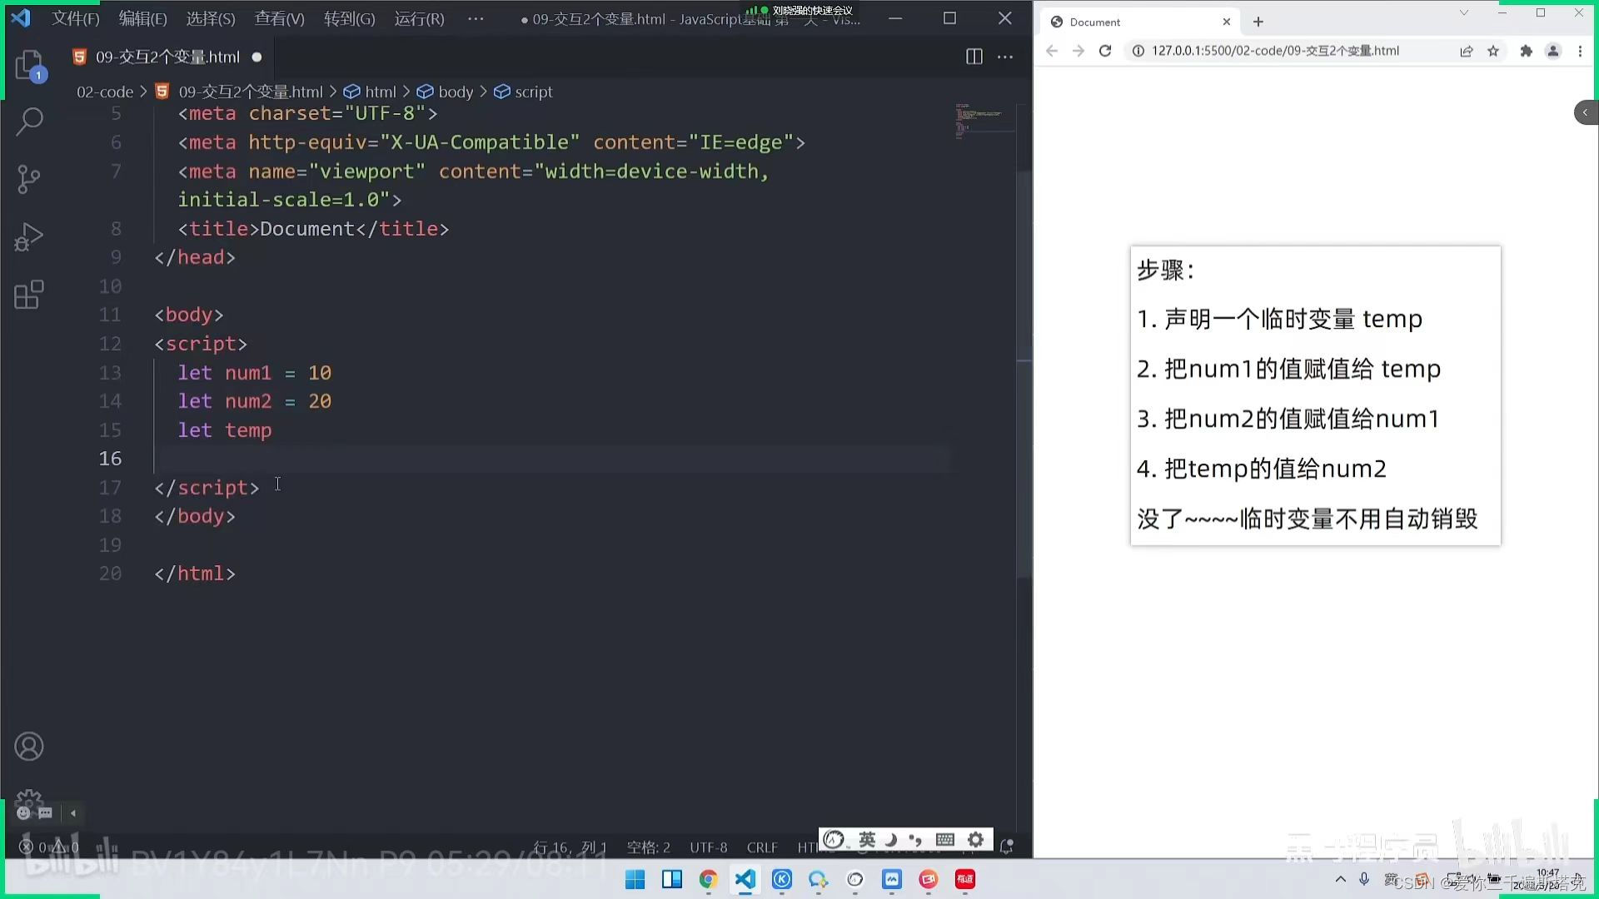Expand hidden menu bar items ellipsis
This screenshot has width=1599, height=899.
click(x=476, y=18)
